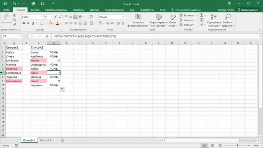
Task: Toggle italic formatting К
Action: (x=28, y=23)
